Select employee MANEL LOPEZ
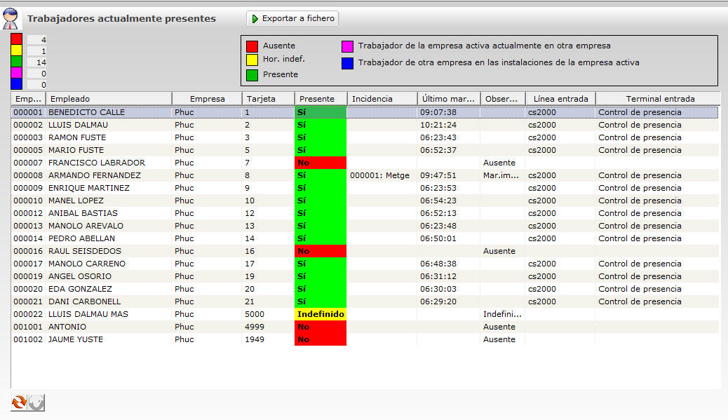Image resolution: width=728 pixels, height=420 pixels. (x=76, y=201)
